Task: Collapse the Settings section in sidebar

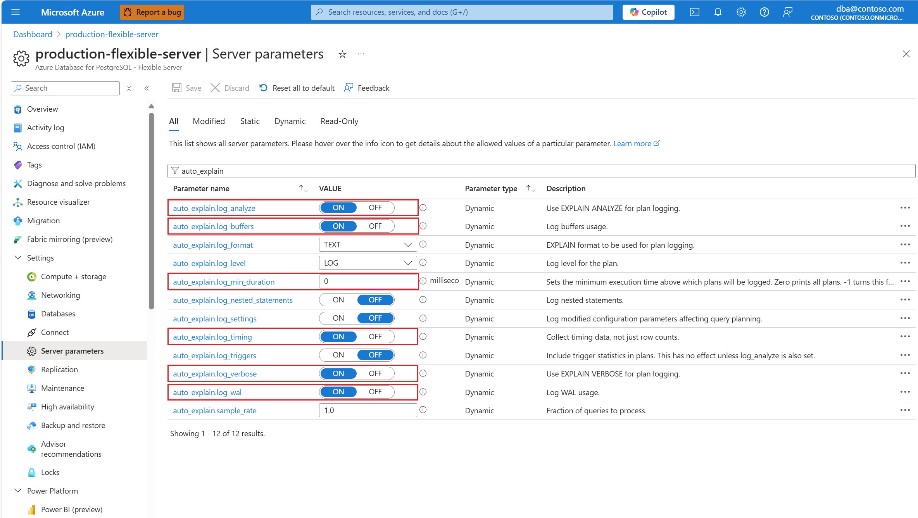Action: point(18,258)
